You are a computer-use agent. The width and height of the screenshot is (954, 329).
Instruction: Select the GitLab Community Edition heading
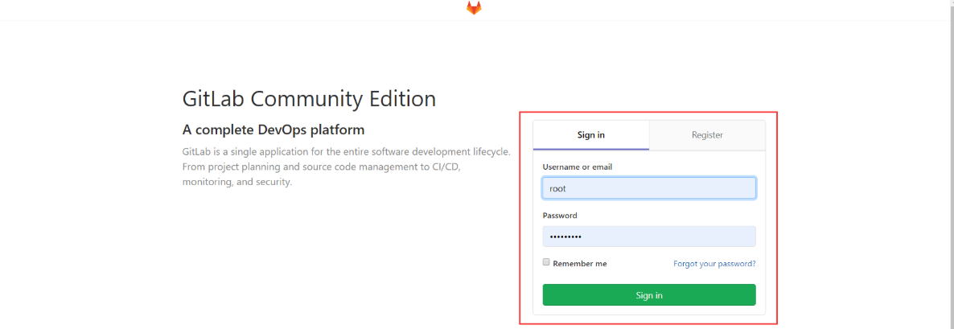click(309, 98)
